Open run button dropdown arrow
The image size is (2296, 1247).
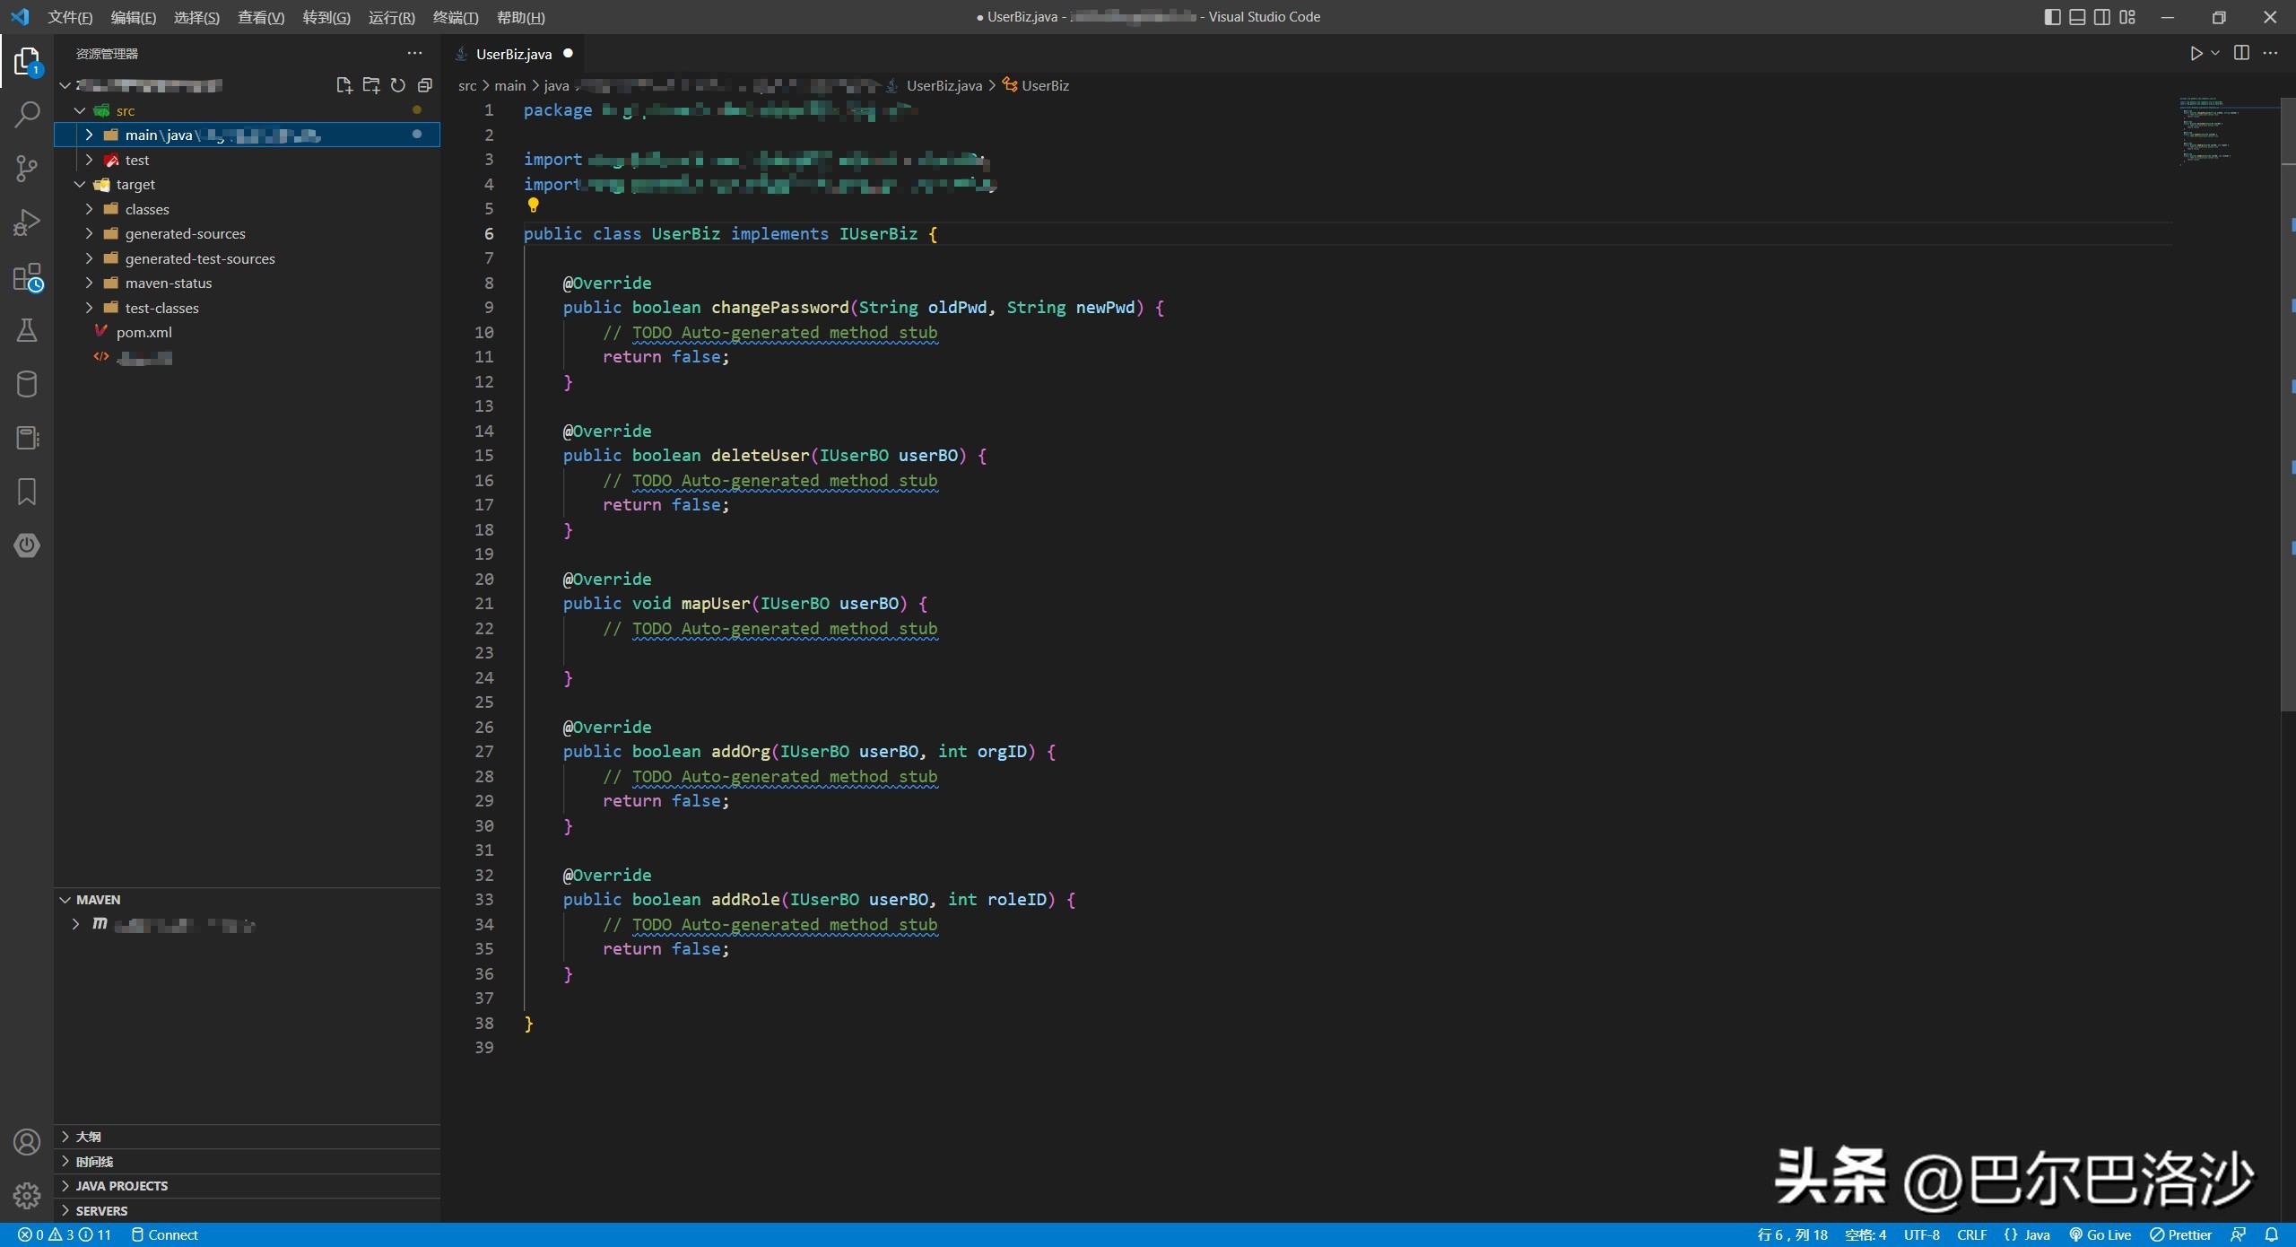[x=2215, y=54]
